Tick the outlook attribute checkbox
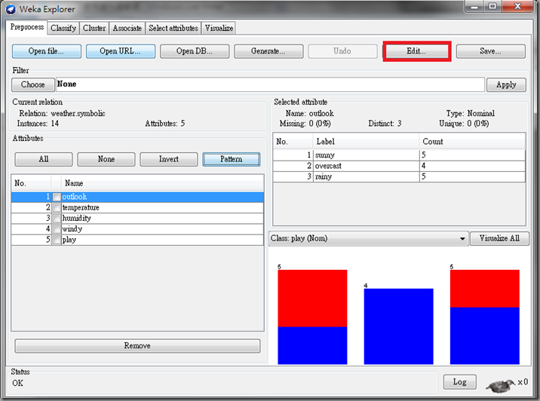 57,197
